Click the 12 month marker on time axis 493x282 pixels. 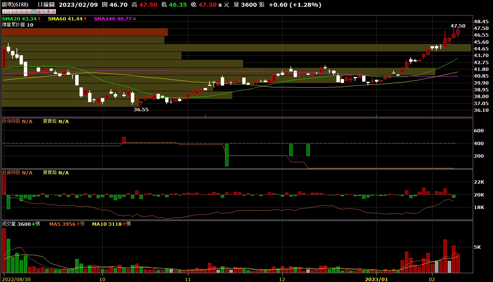coord(282,279)
